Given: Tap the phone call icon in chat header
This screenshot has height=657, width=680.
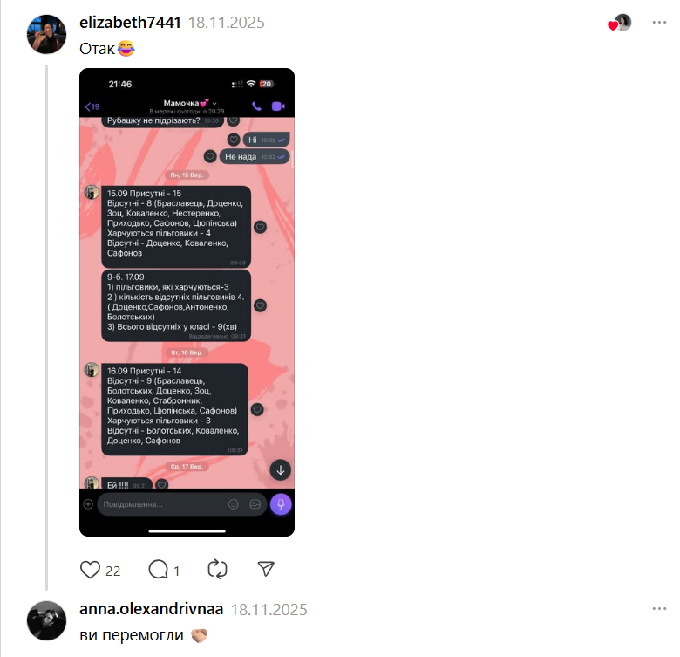Looking at the screenshot, I should pos(256,106).
